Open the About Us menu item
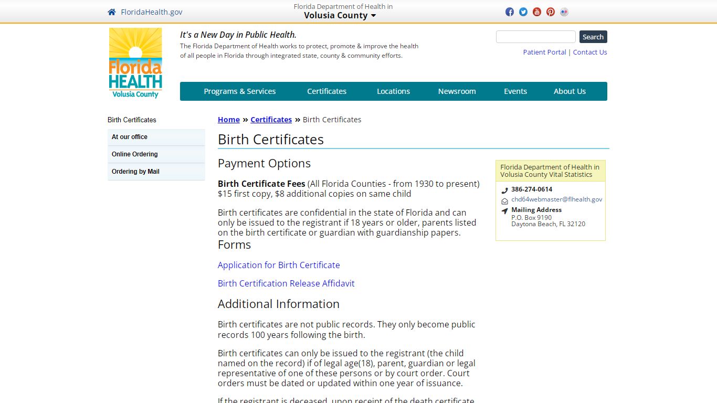Viewport: 717px width, 403px height. (570, 91)
